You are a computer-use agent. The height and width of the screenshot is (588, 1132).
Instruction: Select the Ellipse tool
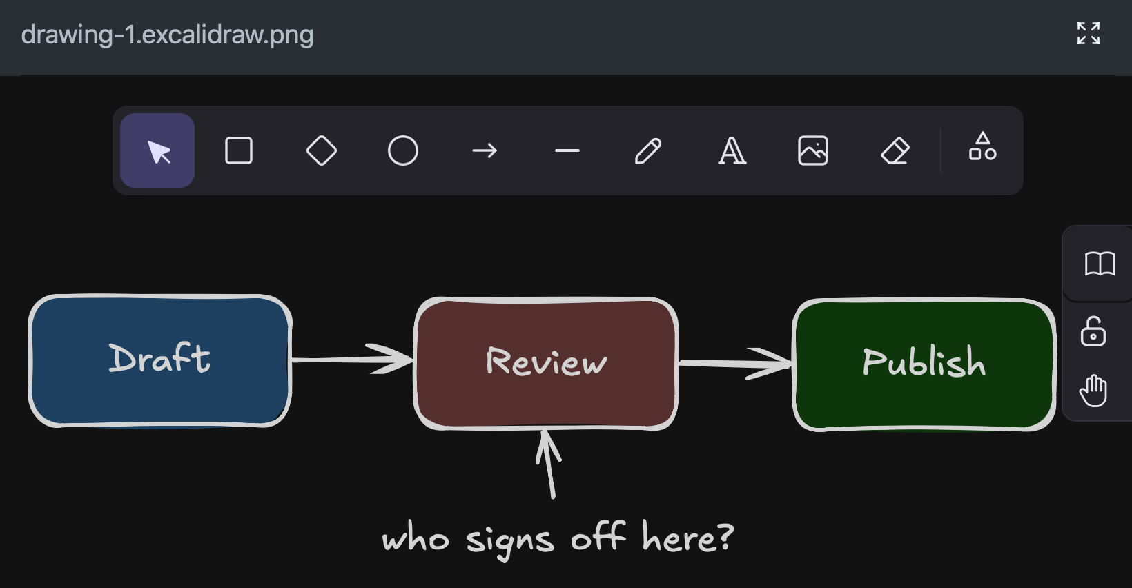tap(403, 150)
